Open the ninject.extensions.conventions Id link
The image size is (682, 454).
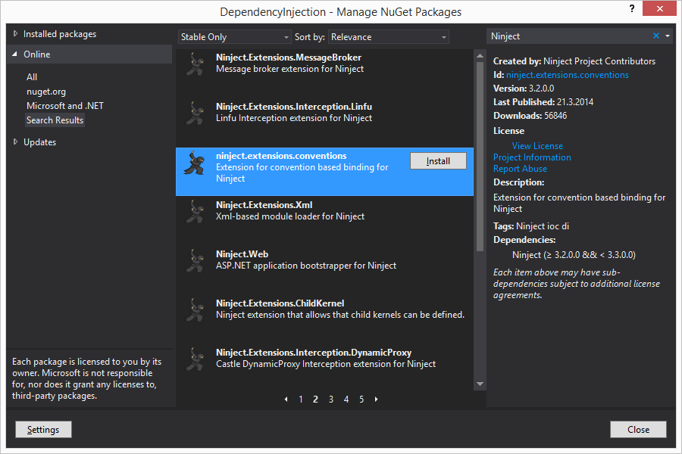[x=567, y=75]
